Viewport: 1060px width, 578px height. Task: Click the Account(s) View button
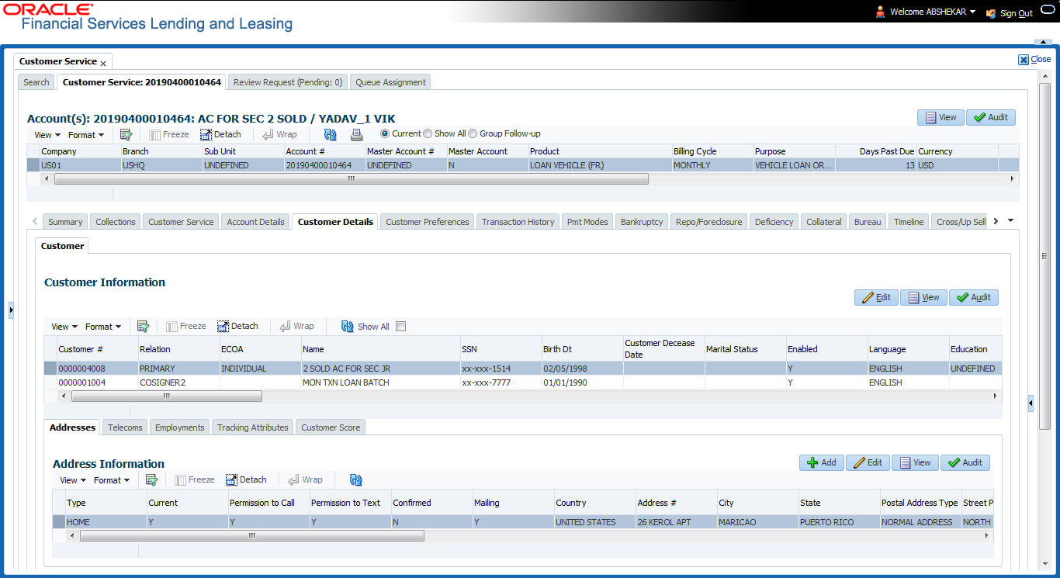pos(940,117)
